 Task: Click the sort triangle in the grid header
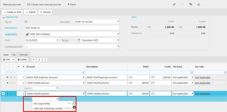point(18,67)
